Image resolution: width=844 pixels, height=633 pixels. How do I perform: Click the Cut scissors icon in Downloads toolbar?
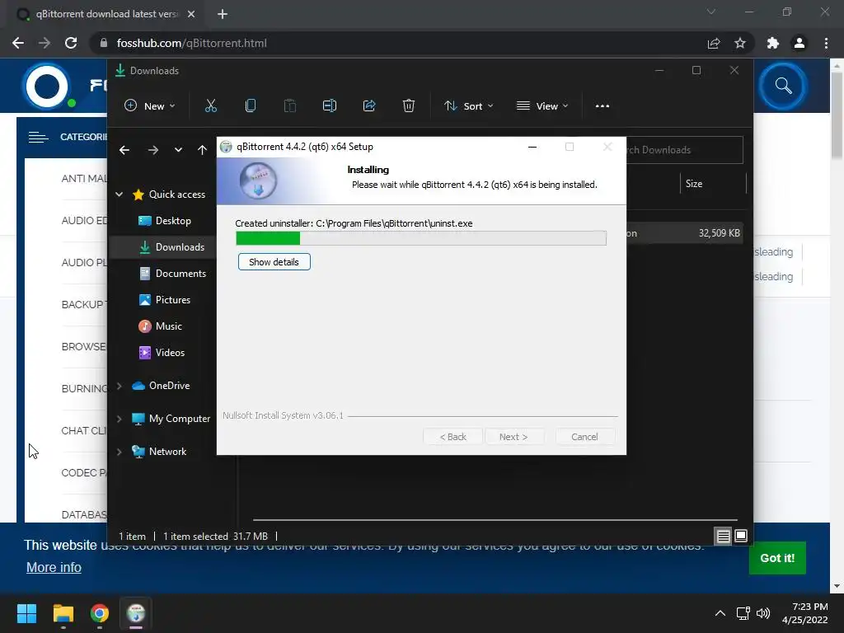coord(210,106)
